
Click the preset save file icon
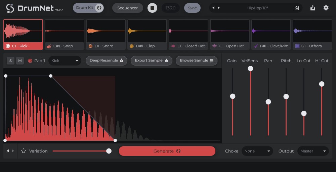pyautogui.click(x=297, y=8)
